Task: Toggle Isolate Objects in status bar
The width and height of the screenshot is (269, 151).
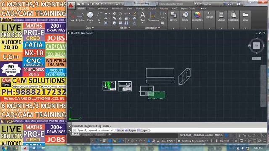Action: (250, 141)
